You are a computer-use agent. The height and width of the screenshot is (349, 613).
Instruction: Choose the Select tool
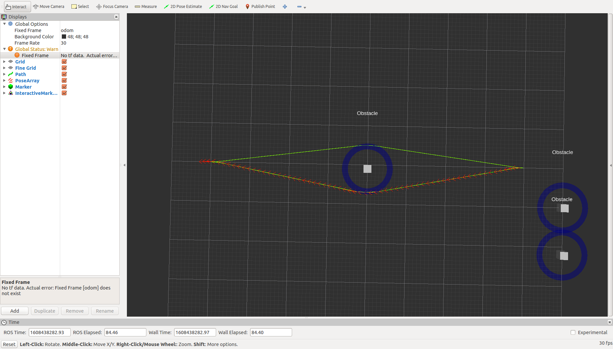coord(80,6)
